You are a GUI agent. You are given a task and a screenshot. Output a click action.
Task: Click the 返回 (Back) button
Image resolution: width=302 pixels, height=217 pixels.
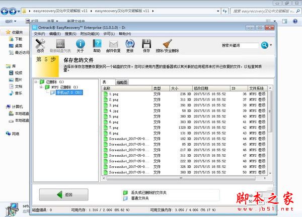pyautogui.click(x=64, y=195)
